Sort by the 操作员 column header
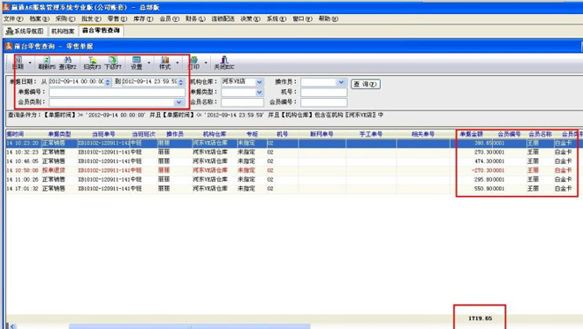Image resolution: width=583 pixels, height=329 pixels. (175, 134)
